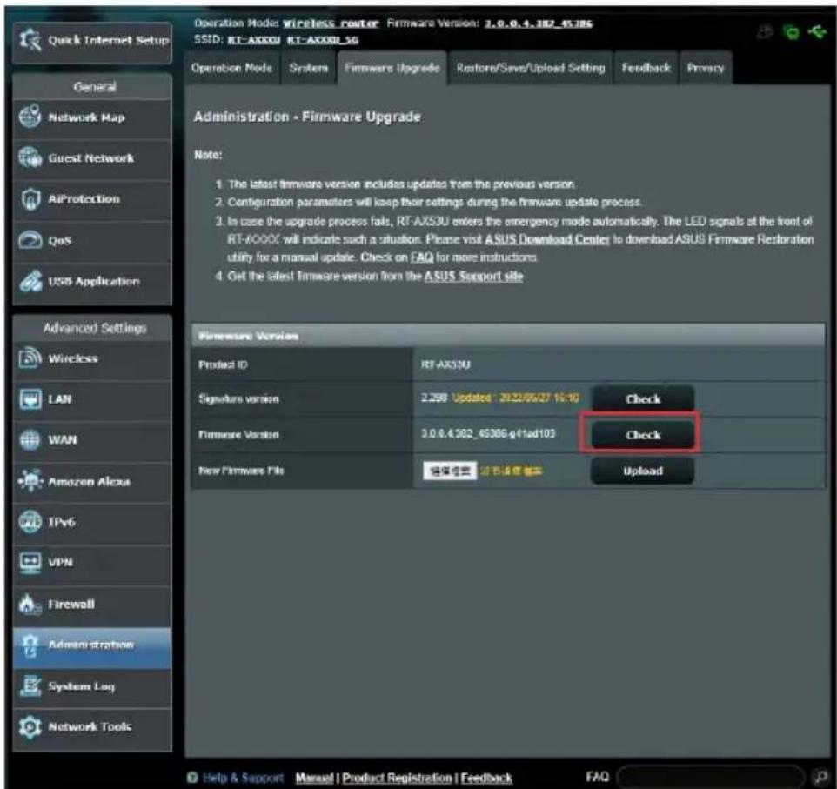Switch to the Operation Mode tab

[231, 69]
